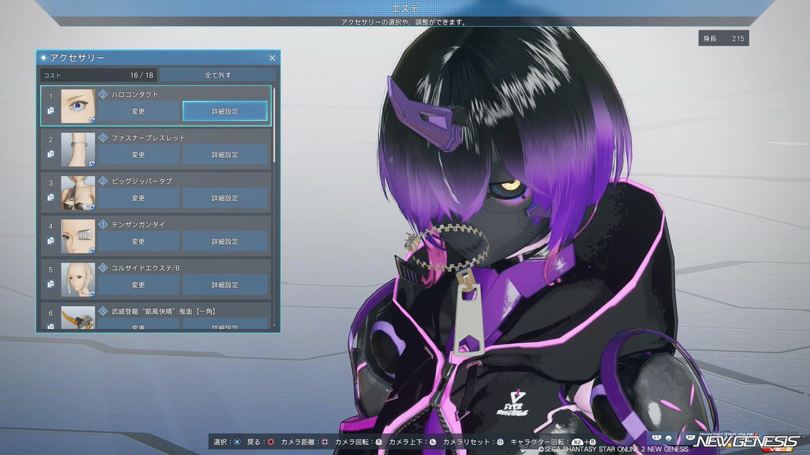Screen dimensions: 810x455
Task: Click the ファスナーブレスレット item name
Action: [148, 138]
